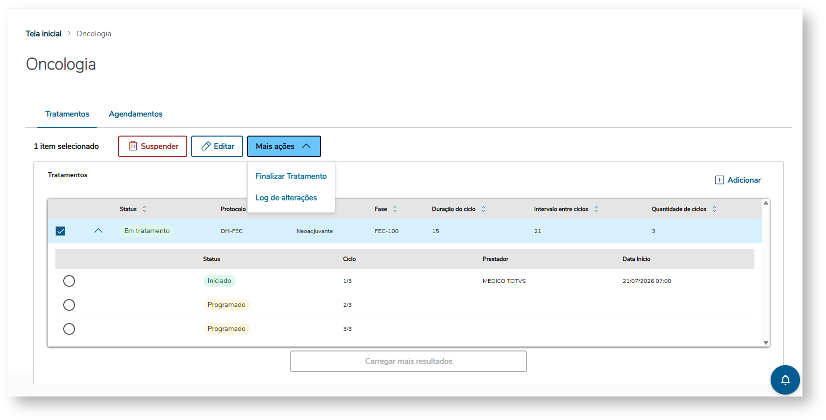Select the Iniciado cycle 1/3 radio button

pyautogui.click(x=69, y=281)
